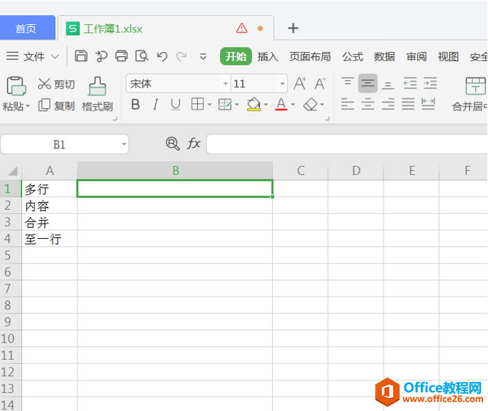Open the 数据 ribbon tab
Image resolution: width=488 pixels, height=411 pixels.
(x=384, y=57)
